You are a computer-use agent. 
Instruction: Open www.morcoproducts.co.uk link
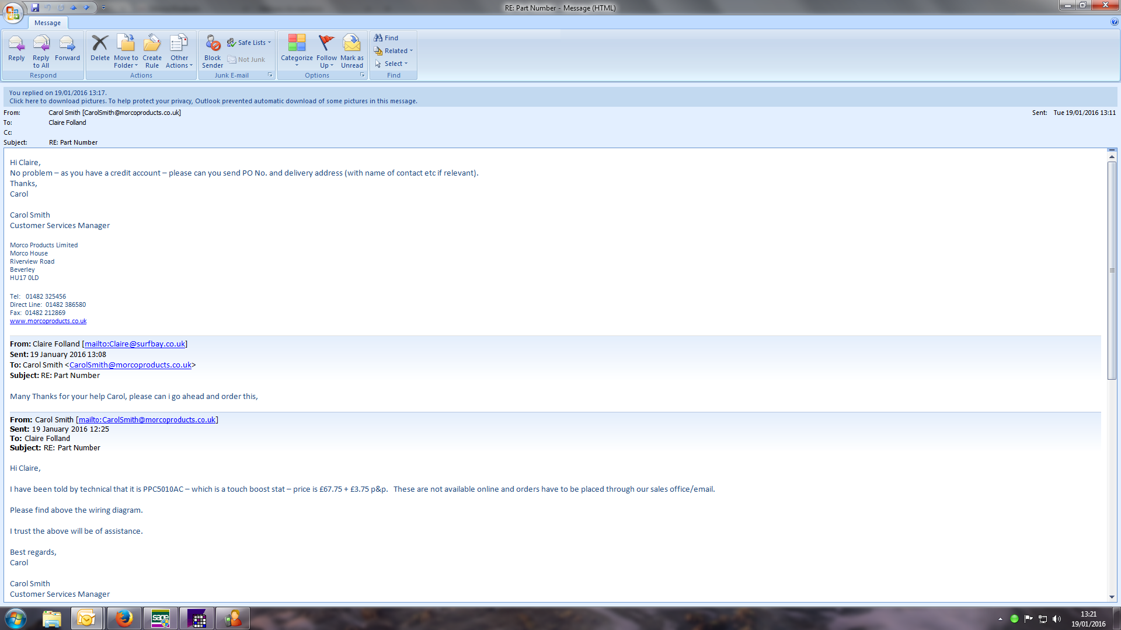(48, 321)
